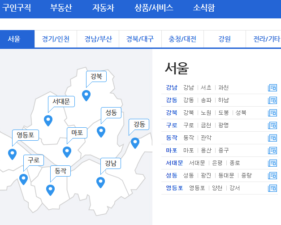This screenshot has width=281, height=225.
Task: Select 노원 district link
Action: coord(206,112)
